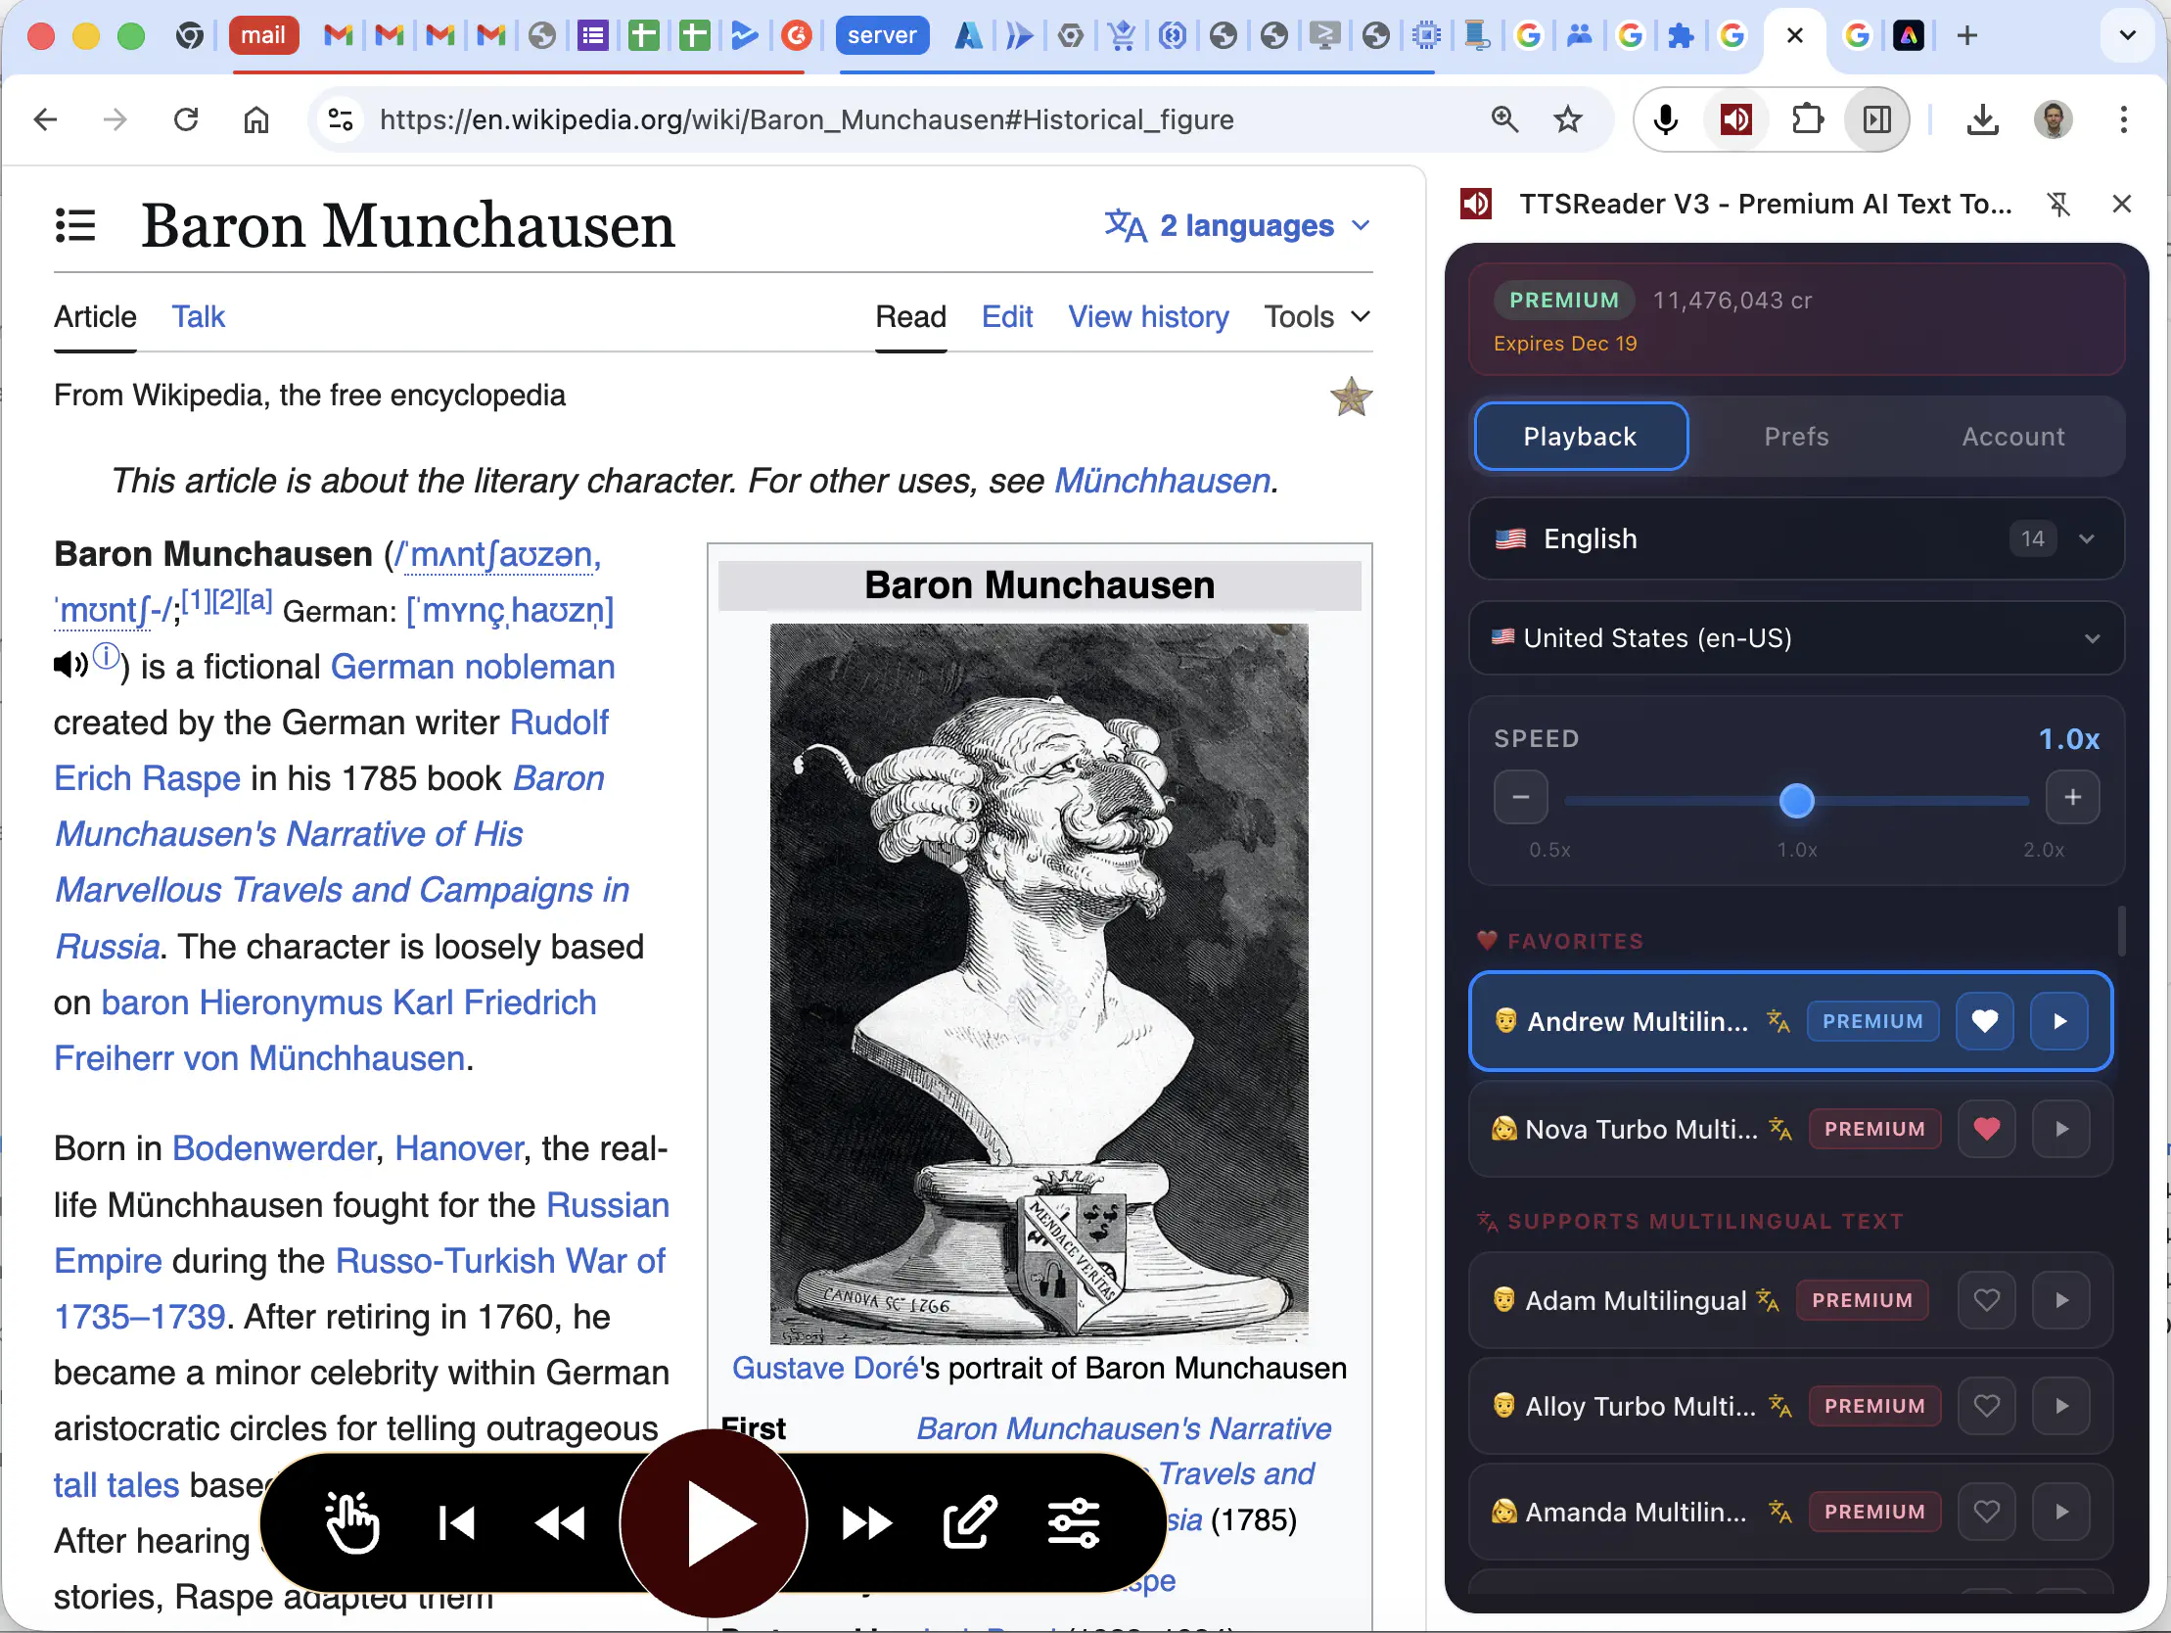Screen dimensions: 2171x1633
Task: Unfavorite the Andrew Multilingual voice heart
Action: click(1984, 1021)
